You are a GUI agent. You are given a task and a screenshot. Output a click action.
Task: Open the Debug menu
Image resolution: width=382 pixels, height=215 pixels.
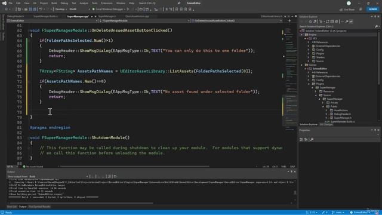64,3
